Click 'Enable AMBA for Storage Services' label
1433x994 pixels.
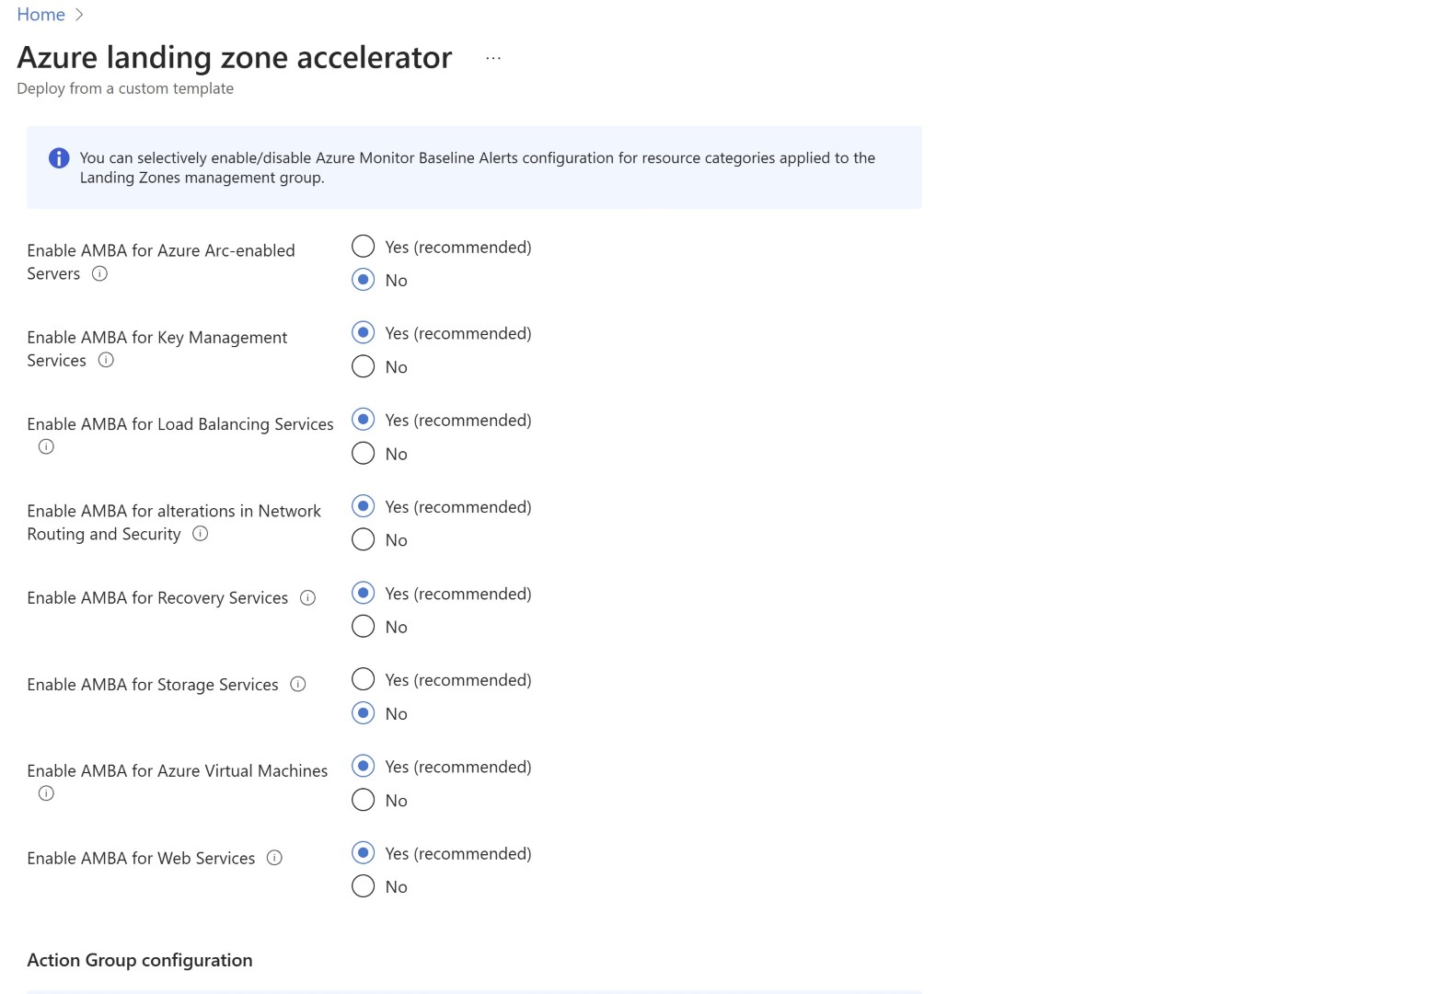[x=153, y=685]
